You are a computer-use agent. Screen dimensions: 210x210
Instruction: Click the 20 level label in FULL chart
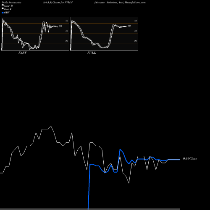(x=136, y=41)
